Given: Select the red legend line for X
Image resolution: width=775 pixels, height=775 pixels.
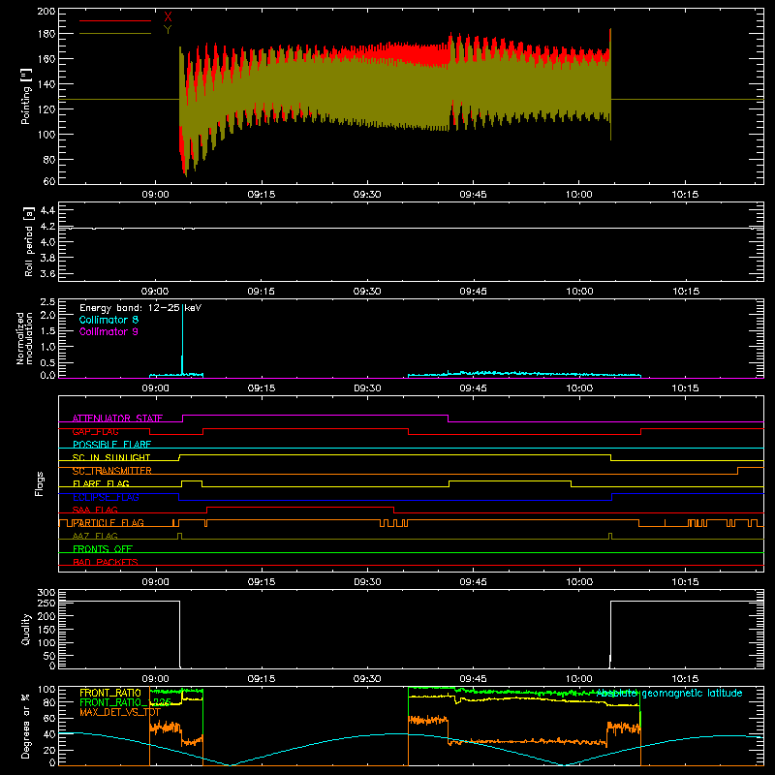Looking at the screenshot, I should click(115, 20).
